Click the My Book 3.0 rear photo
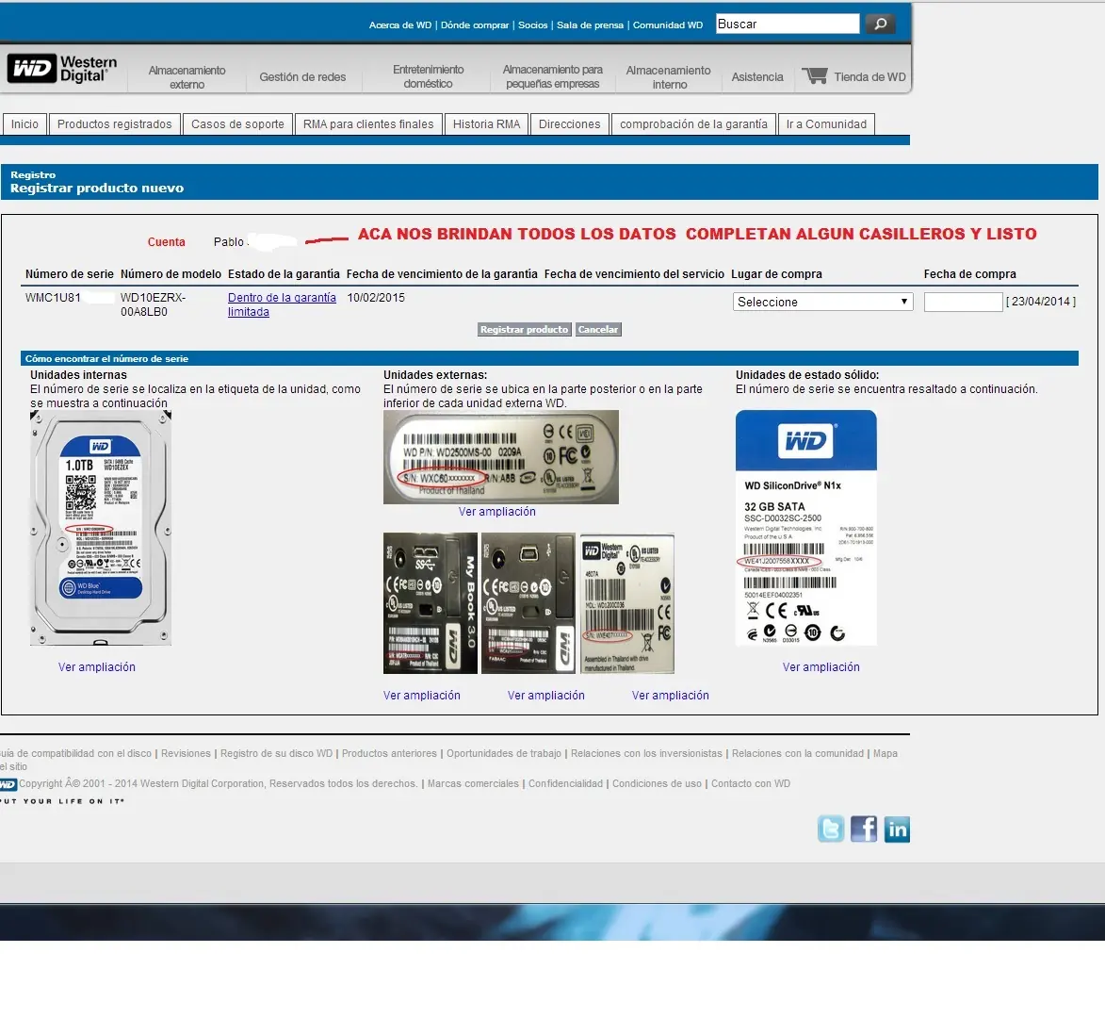 [x=431, y=603]
